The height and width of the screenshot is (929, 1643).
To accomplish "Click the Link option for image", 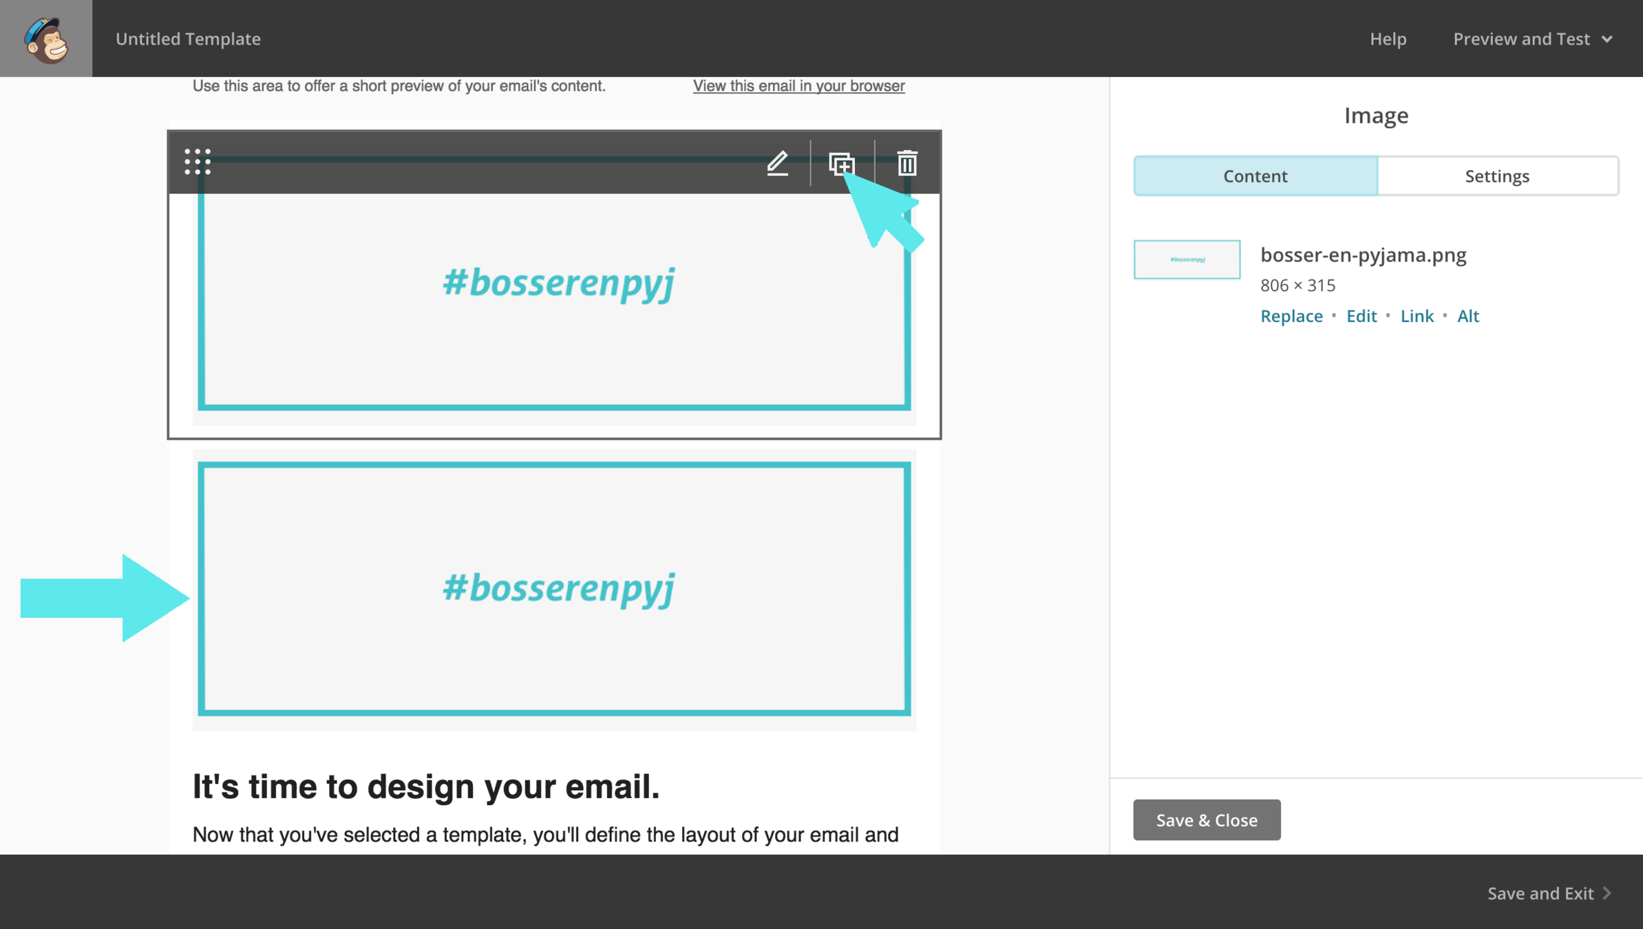I will (1417, 316).
